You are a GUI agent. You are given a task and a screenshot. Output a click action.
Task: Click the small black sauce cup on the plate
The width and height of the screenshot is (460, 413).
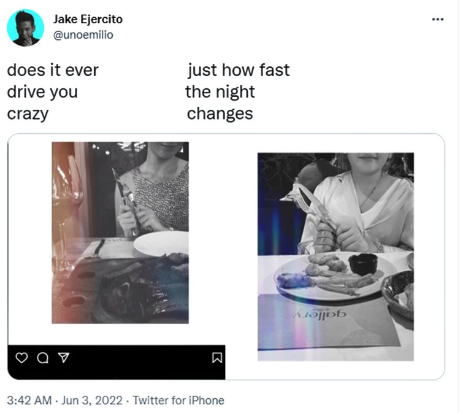click(x=362, y=264)
